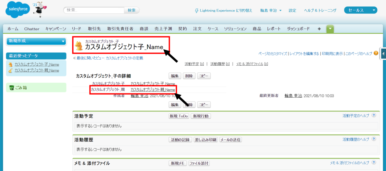
Task: Click ページのカスタマイズ link
Action: click(273, 54)
